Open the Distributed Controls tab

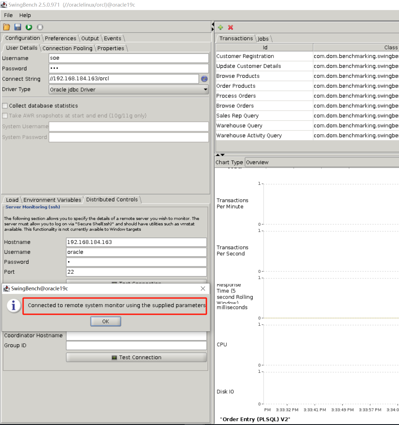click(112, 199)
